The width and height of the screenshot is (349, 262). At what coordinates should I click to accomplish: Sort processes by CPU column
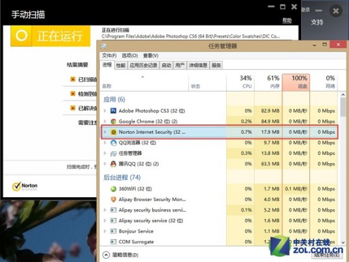pyautogui.click(x=241, y=82)
